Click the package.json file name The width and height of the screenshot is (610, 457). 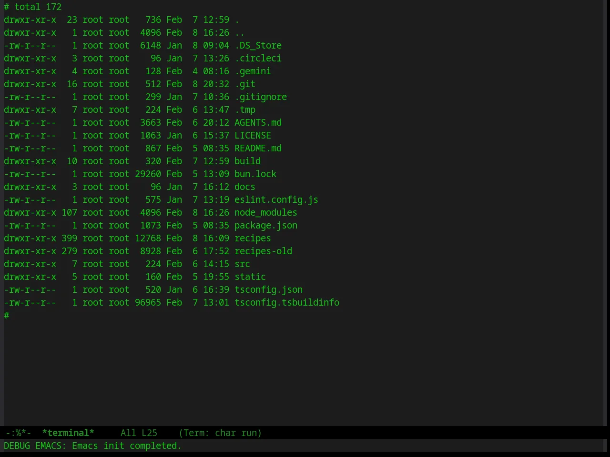coord(266,225)
